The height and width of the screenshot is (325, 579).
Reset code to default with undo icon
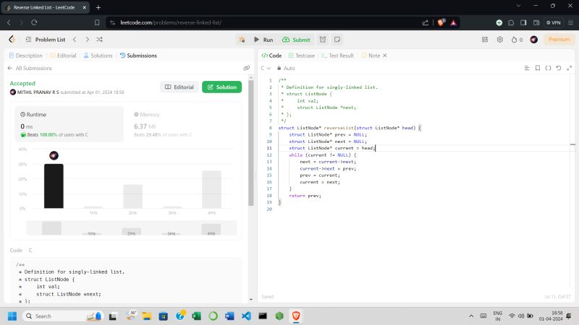tap(558, 68)
